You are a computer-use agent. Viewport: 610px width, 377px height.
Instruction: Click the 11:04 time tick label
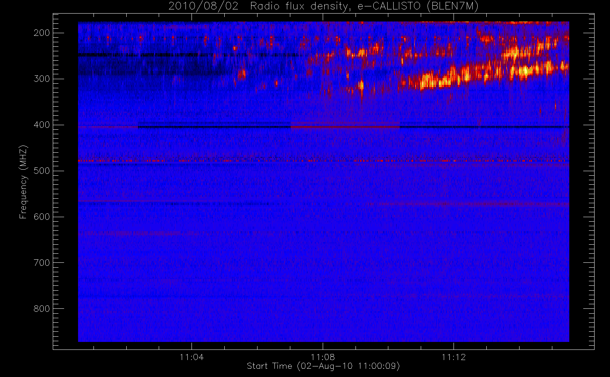coord(192,357)
